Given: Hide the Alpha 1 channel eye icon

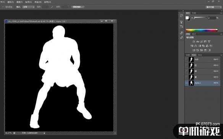Looking at the screenshot, I should pos(187,83).
